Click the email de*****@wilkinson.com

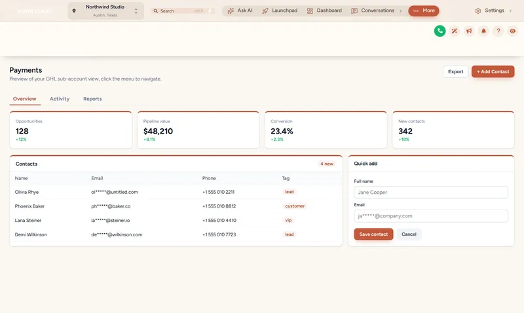point(117,234)
